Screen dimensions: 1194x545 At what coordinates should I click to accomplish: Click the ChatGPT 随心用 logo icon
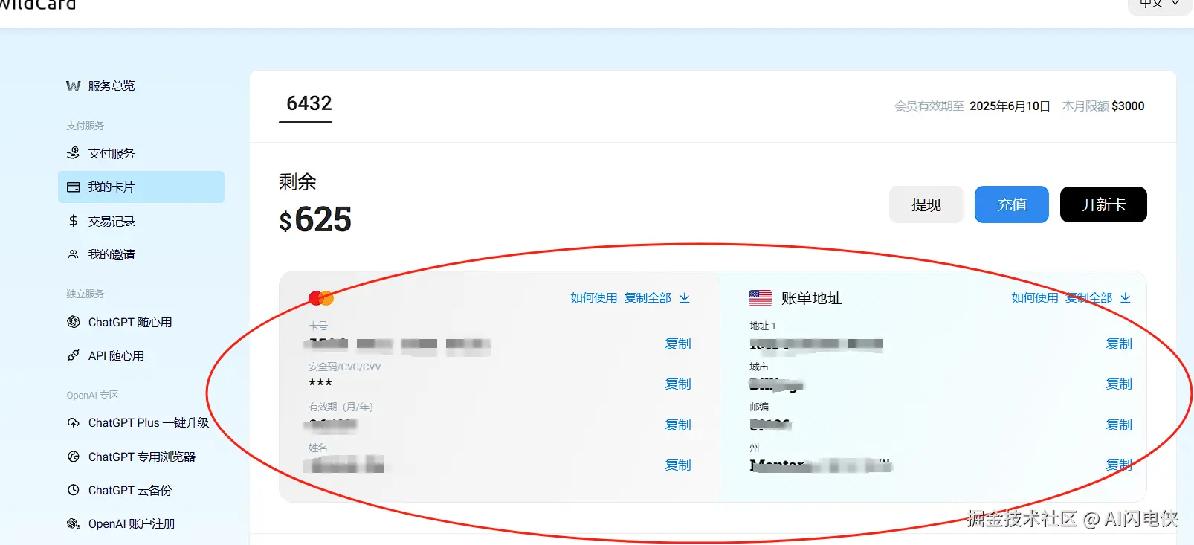73,322
